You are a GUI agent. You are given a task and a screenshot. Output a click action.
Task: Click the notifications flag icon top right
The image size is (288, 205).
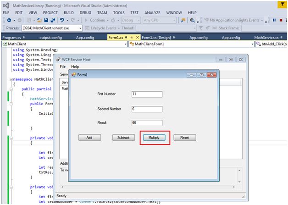click(x=282, y=5)
